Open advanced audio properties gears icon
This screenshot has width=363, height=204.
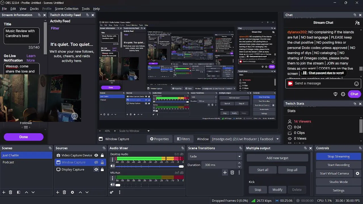point(112,192)
